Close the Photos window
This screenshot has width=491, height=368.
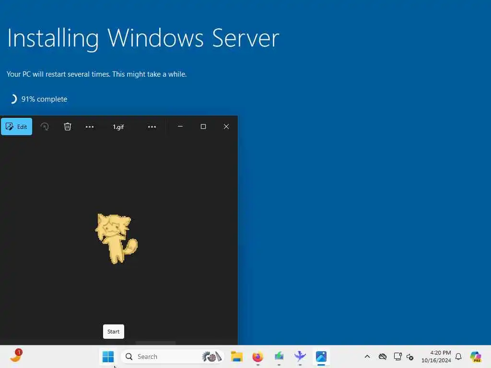(x=226, y=126)
